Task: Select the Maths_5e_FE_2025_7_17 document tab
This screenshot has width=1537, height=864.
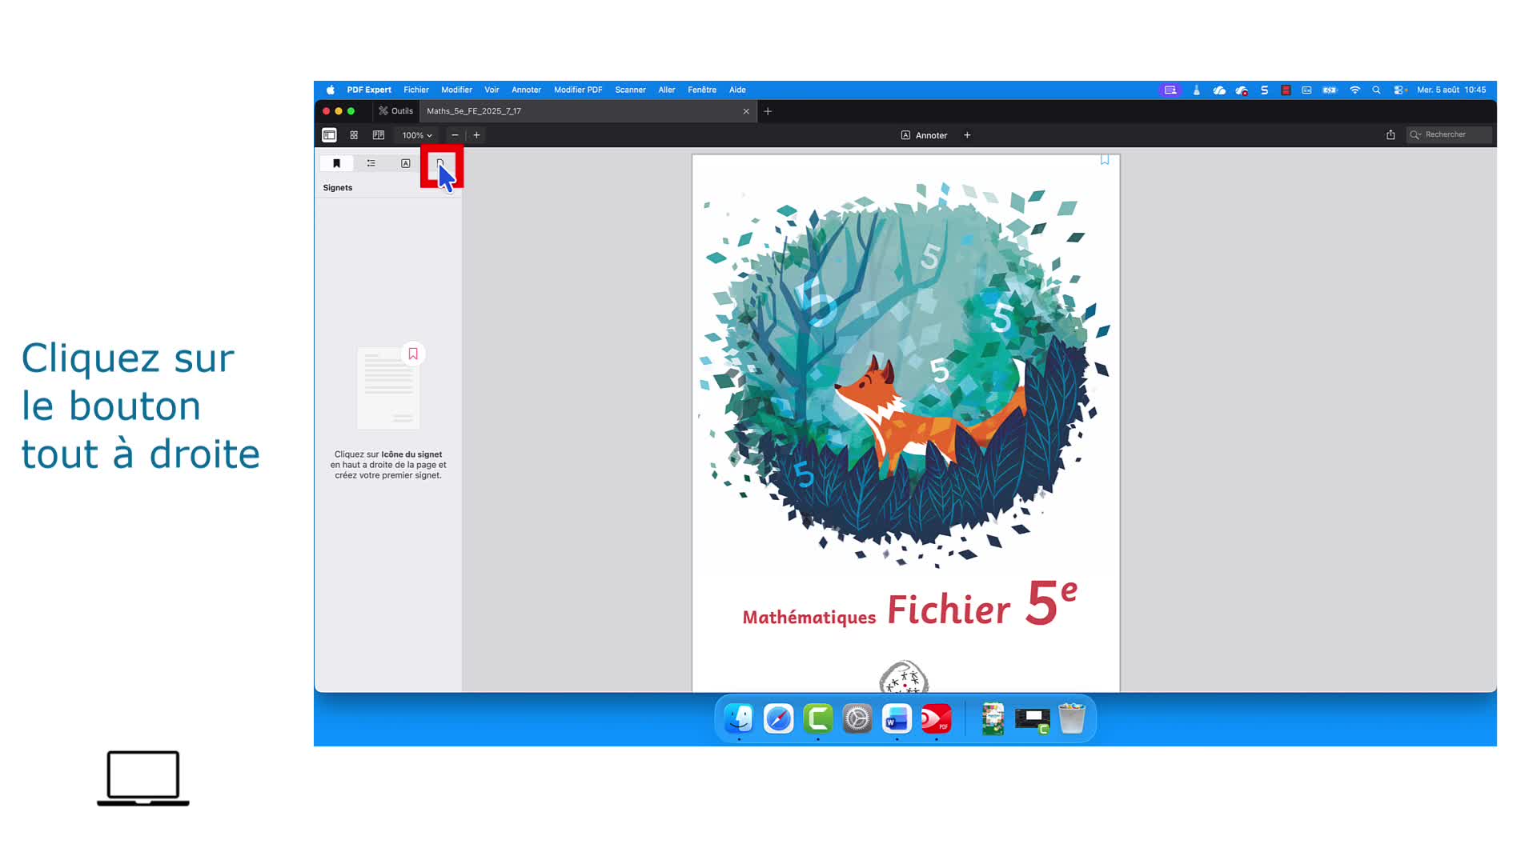Action: 588,111
